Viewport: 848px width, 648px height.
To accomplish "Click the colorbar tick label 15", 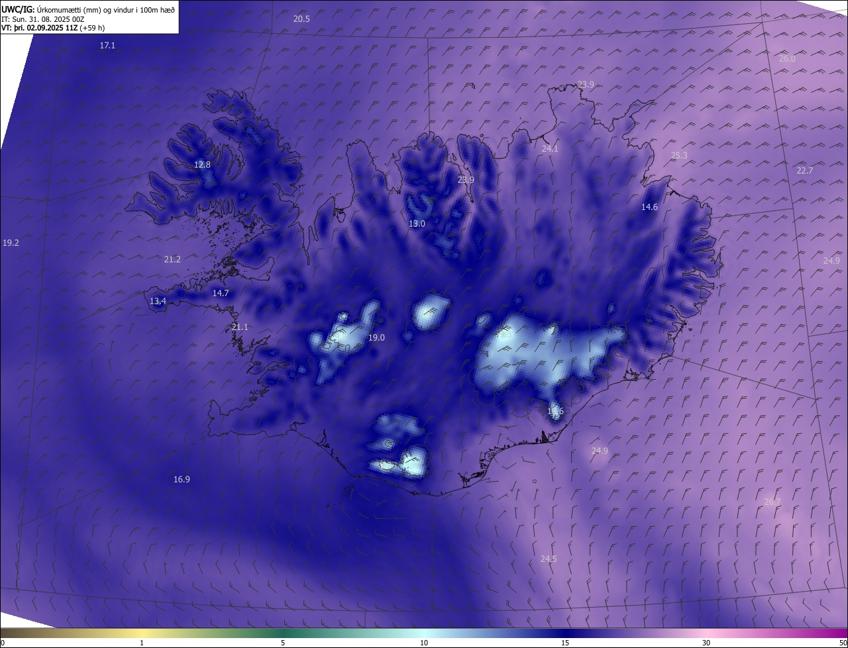I will pyautogui.click(x=565, y=643).
